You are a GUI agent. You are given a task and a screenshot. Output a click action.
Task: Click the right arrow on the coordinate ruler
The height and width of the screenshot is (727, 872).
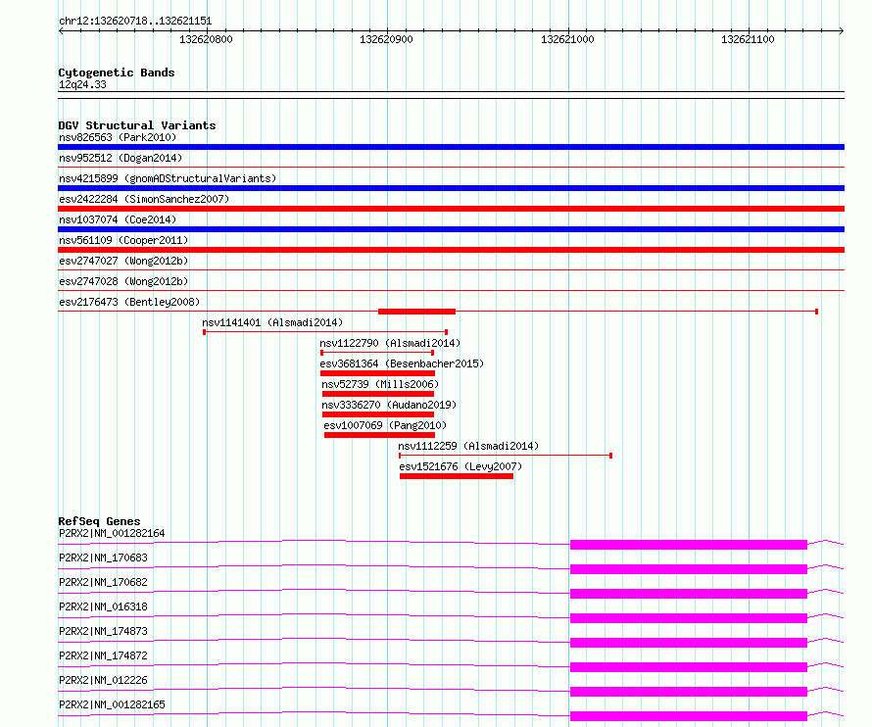[842, 31]
